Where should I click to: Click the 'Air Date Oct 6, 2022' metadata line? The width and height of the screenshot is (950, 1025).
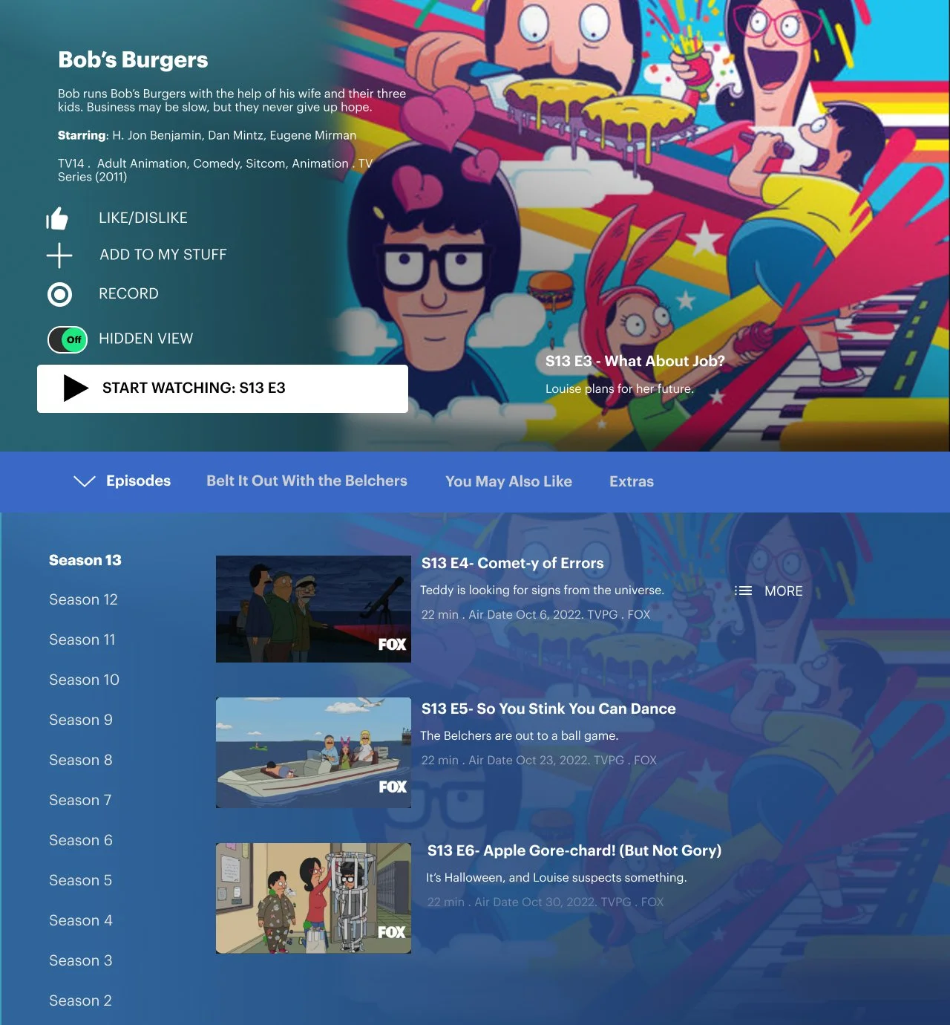tap(536, 614)
